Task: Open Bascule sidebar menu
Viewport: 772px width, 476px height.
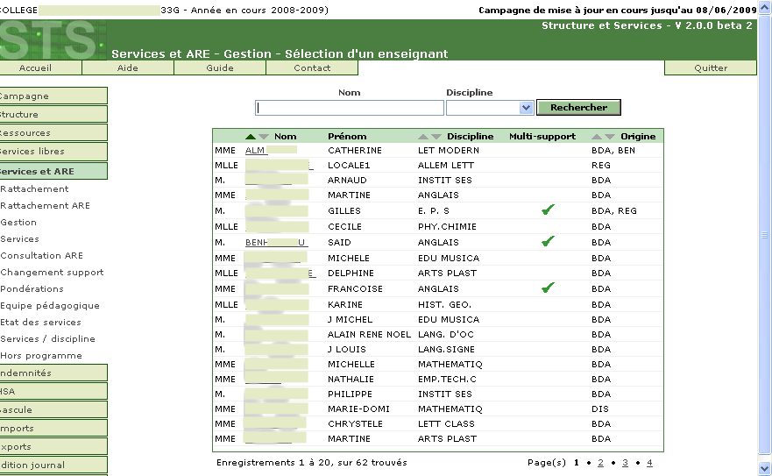Action: click(53, 410)
